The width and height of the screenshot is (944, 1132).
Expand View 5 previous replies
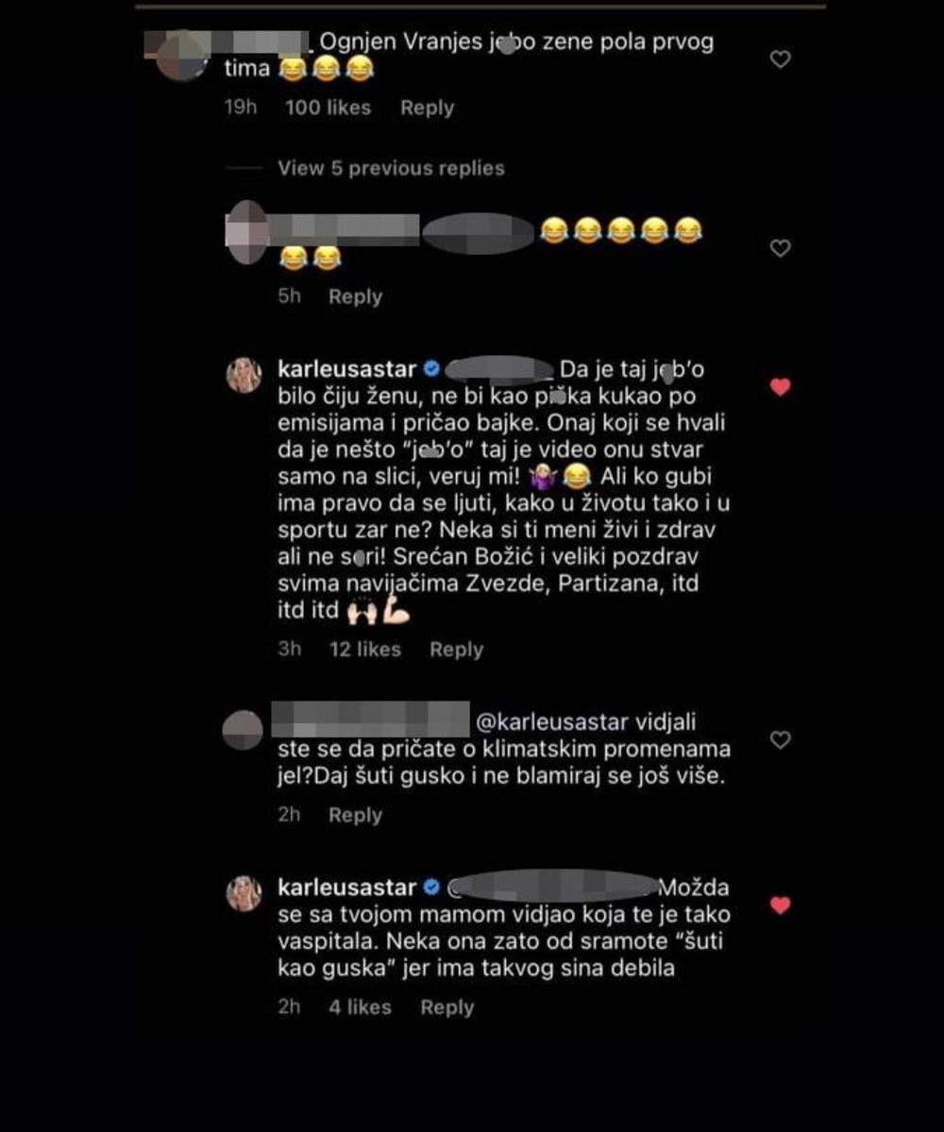(391, 168)
